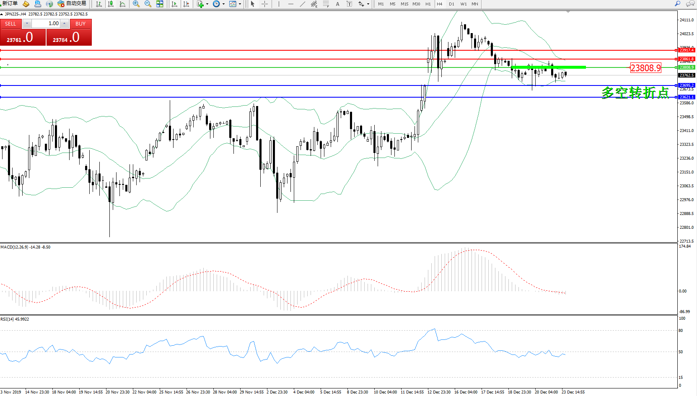Open the chart templates dropdown arrow
Viewport: 697px width, 396px height.
click(x=240, y=4)
